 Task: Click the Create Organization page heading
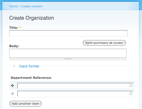(32, 18)
